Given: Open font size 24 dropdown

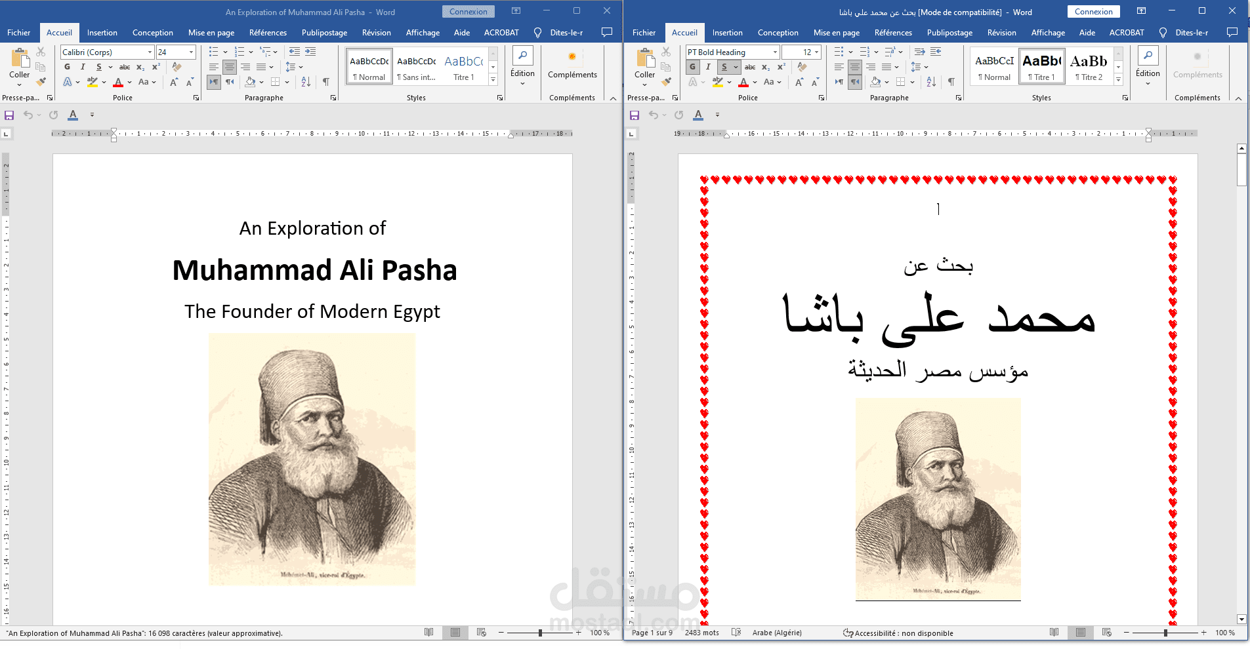Looking at the screenshot, I should [192, 52].
